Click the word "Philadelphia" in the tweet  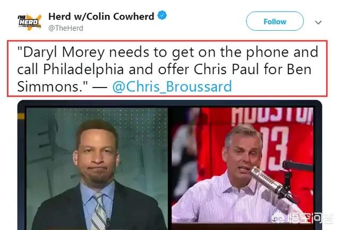coord(83,69)
